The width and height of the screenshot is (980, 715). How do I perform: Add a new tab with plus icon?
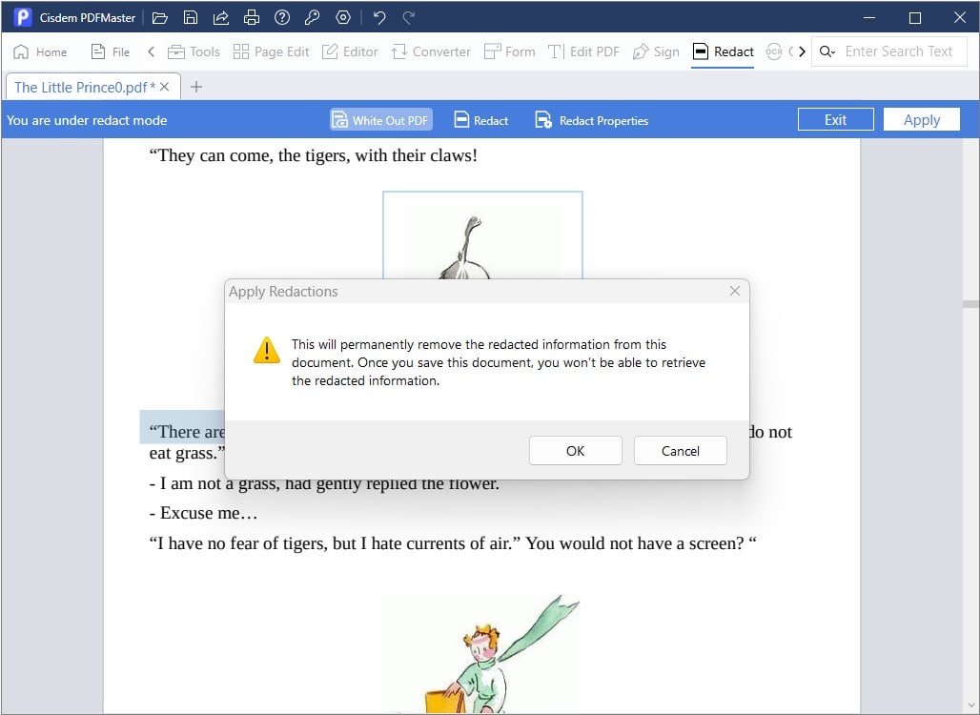click(196, 87)
